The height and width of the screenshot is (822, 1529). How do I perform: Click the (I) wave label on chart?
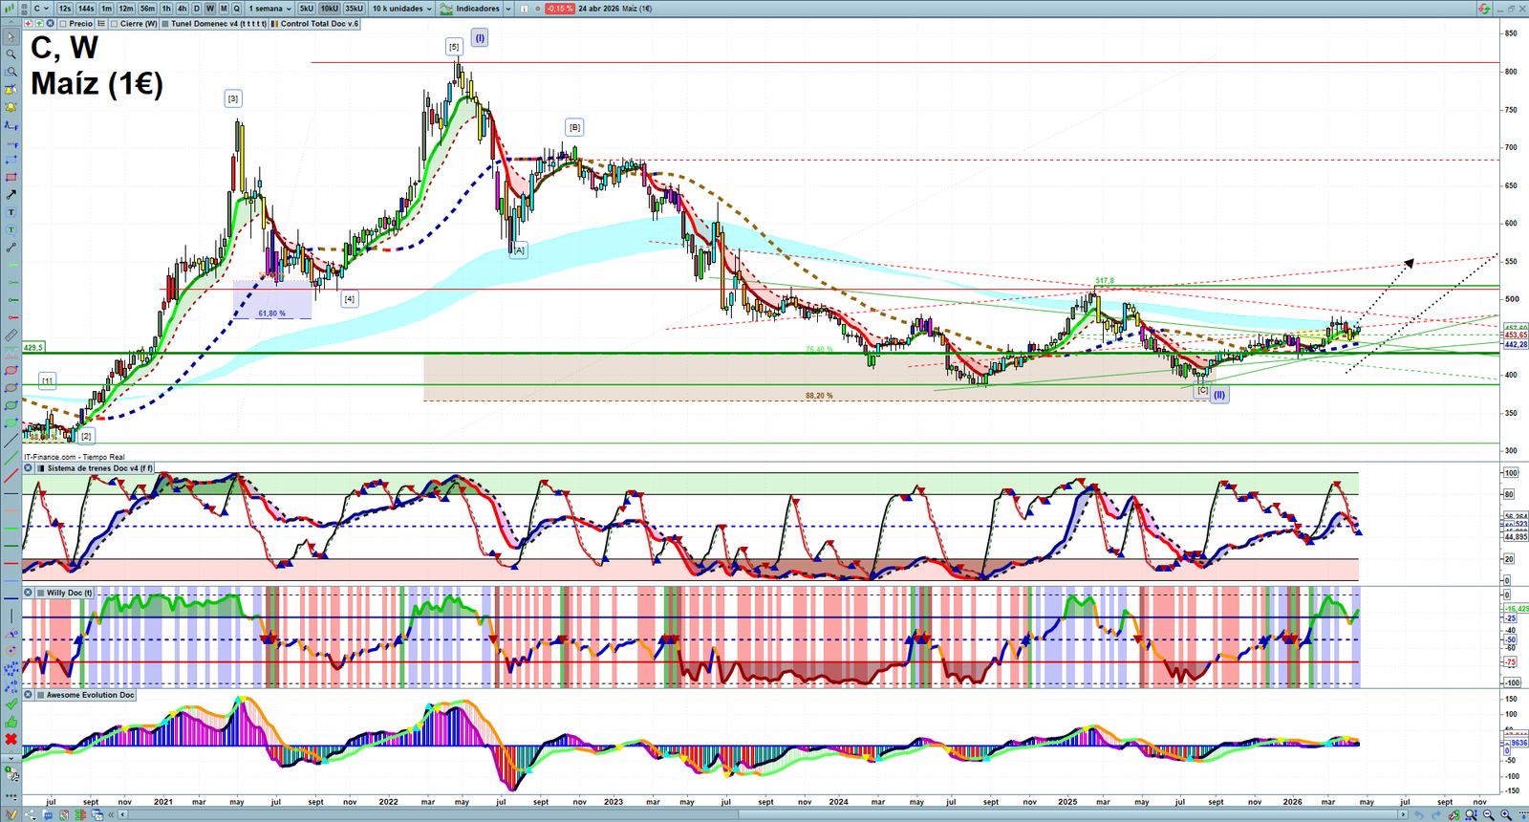480,38
